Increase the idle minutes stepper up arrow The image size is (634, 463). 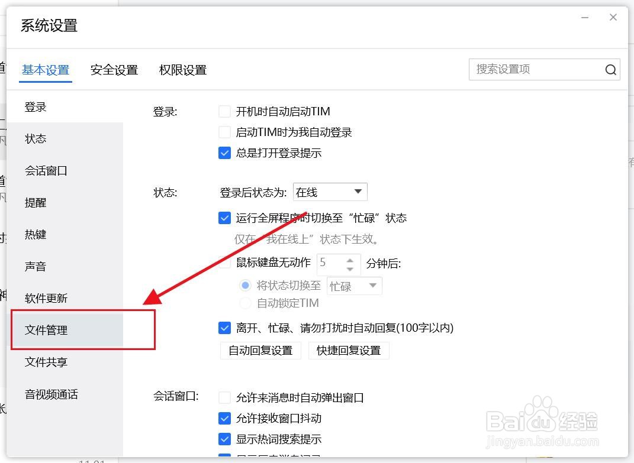(x=350, y=260)
